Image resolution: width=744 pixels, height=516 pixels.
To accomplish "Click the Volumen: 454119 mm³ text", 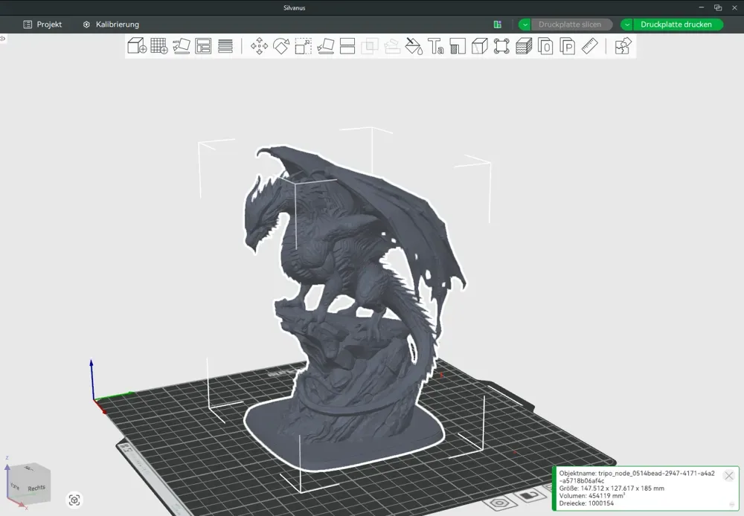I will [592, 496].
